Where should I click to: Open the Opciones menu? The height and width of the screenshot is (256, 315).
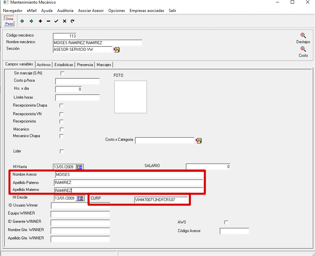click(117, 11)
